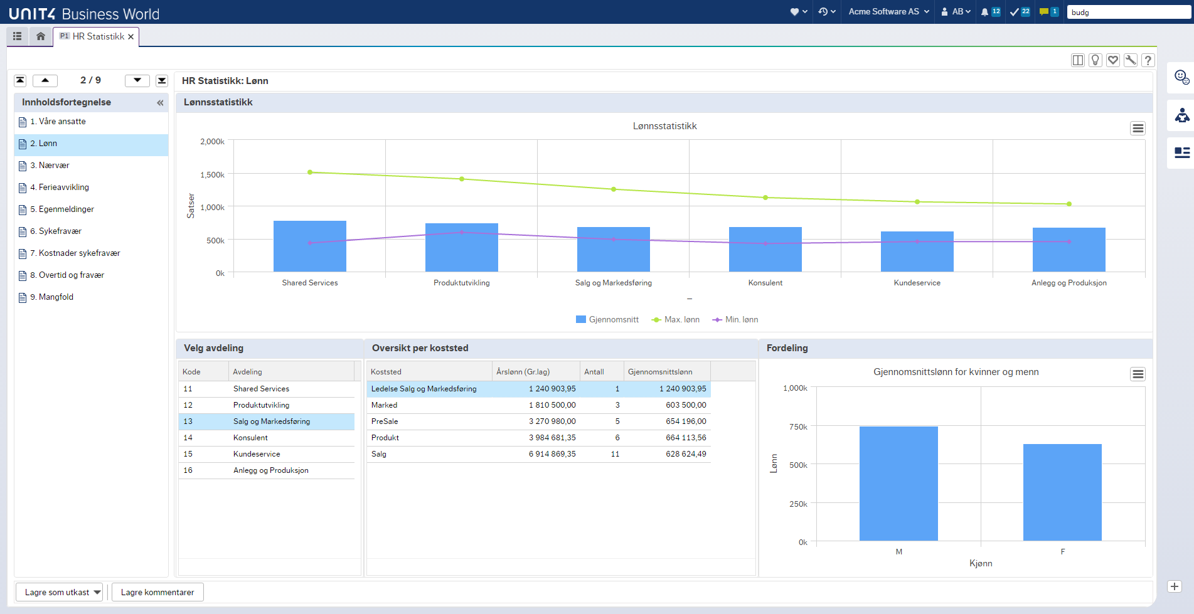
Task: Open the Lønnsstatistikk chart hamburger menu
Action: pyautogui.click(x=1138, y=128)
